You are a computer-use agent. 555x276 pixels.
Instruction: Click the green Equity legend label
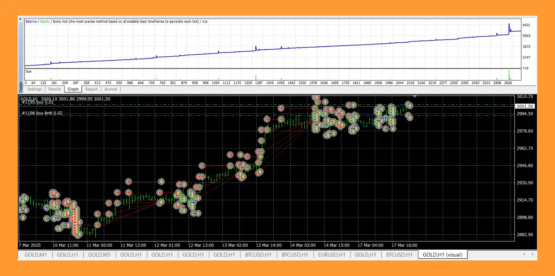tap(45, 22)
